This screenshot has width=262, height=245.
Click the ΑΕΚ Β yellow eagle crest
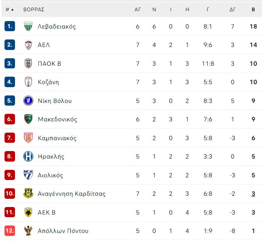(x=28, y=212)
